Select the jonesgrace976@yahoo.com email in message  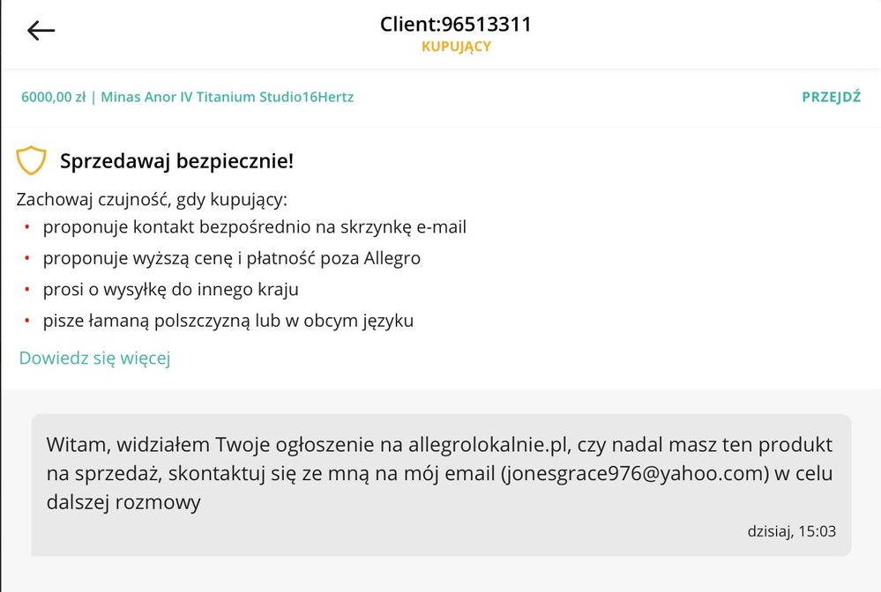634,473
